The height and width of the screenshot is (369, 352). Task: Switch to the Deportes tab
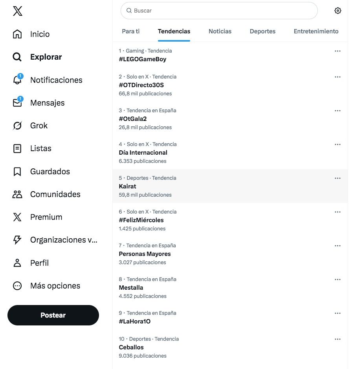point(262,31)
